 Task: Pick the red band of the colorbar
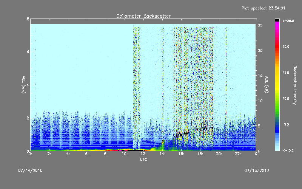pyautogui.click(x=277, y=47)
